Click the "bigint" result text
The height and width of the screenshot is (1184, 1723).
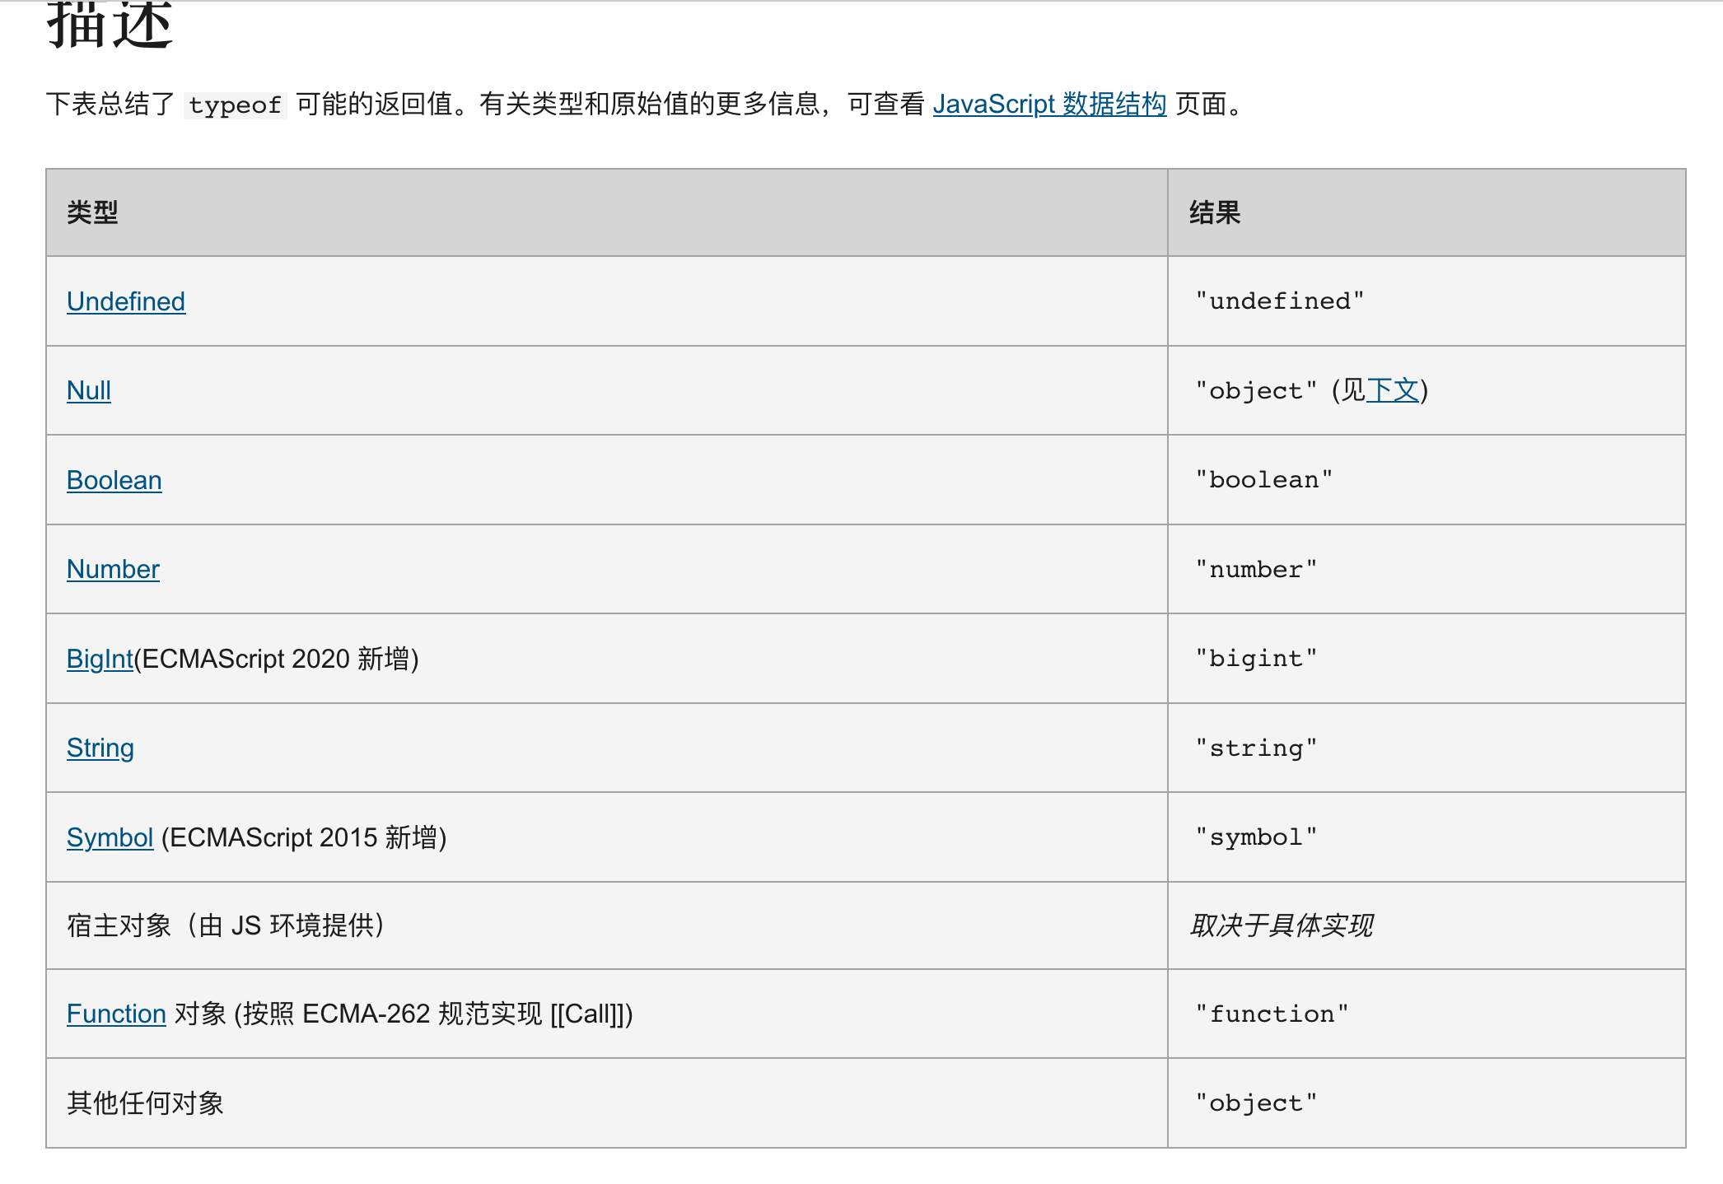pyautogui.click(x=1256, y=659)
